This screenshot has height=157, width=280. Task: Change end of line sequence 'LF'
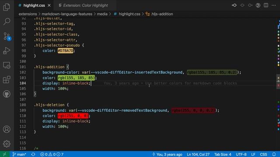(x=253, y=154)
